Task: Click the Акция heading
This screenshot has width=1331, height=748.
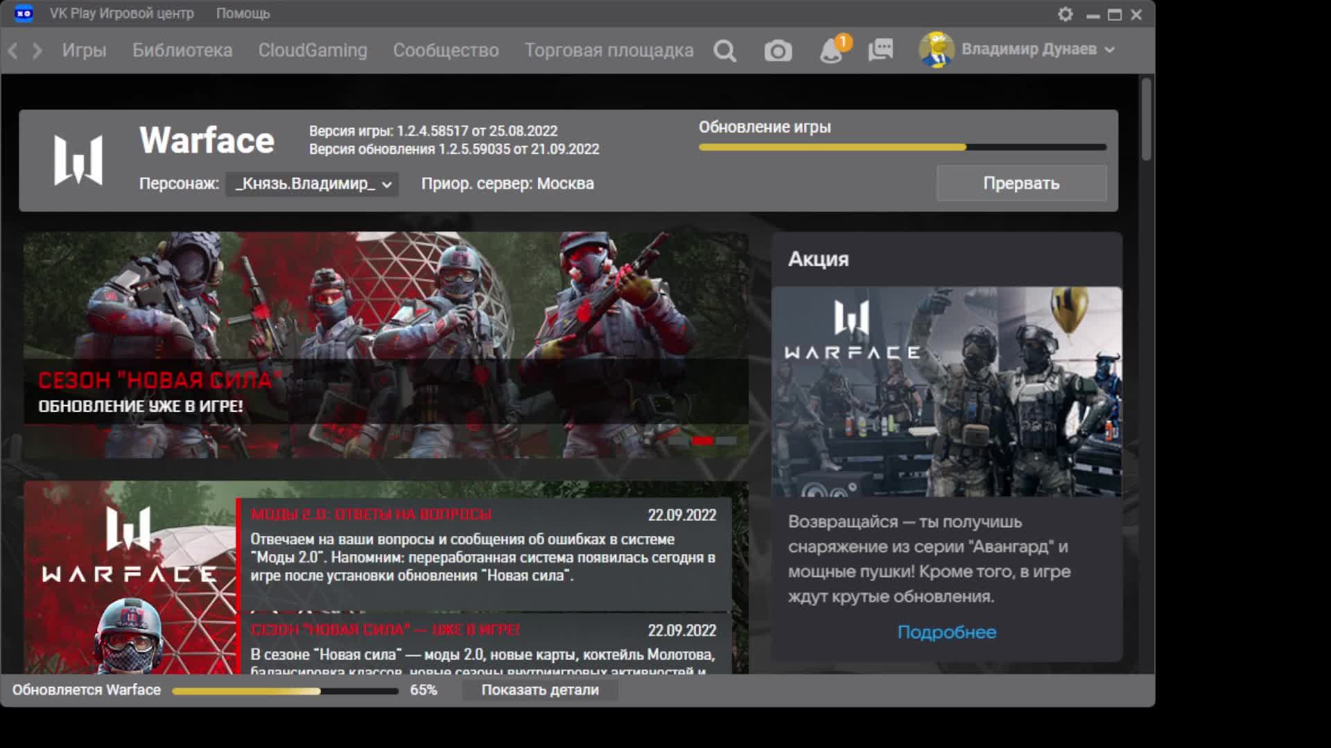Action: coord(818,258)
